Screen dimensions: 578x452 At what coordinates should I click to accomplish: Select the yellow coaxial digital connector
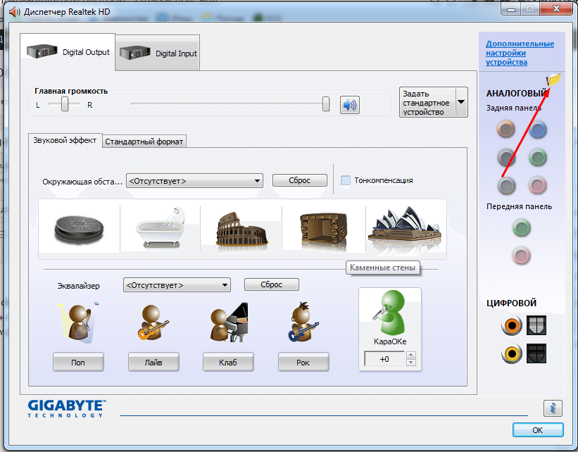click(x=512, y=353)
